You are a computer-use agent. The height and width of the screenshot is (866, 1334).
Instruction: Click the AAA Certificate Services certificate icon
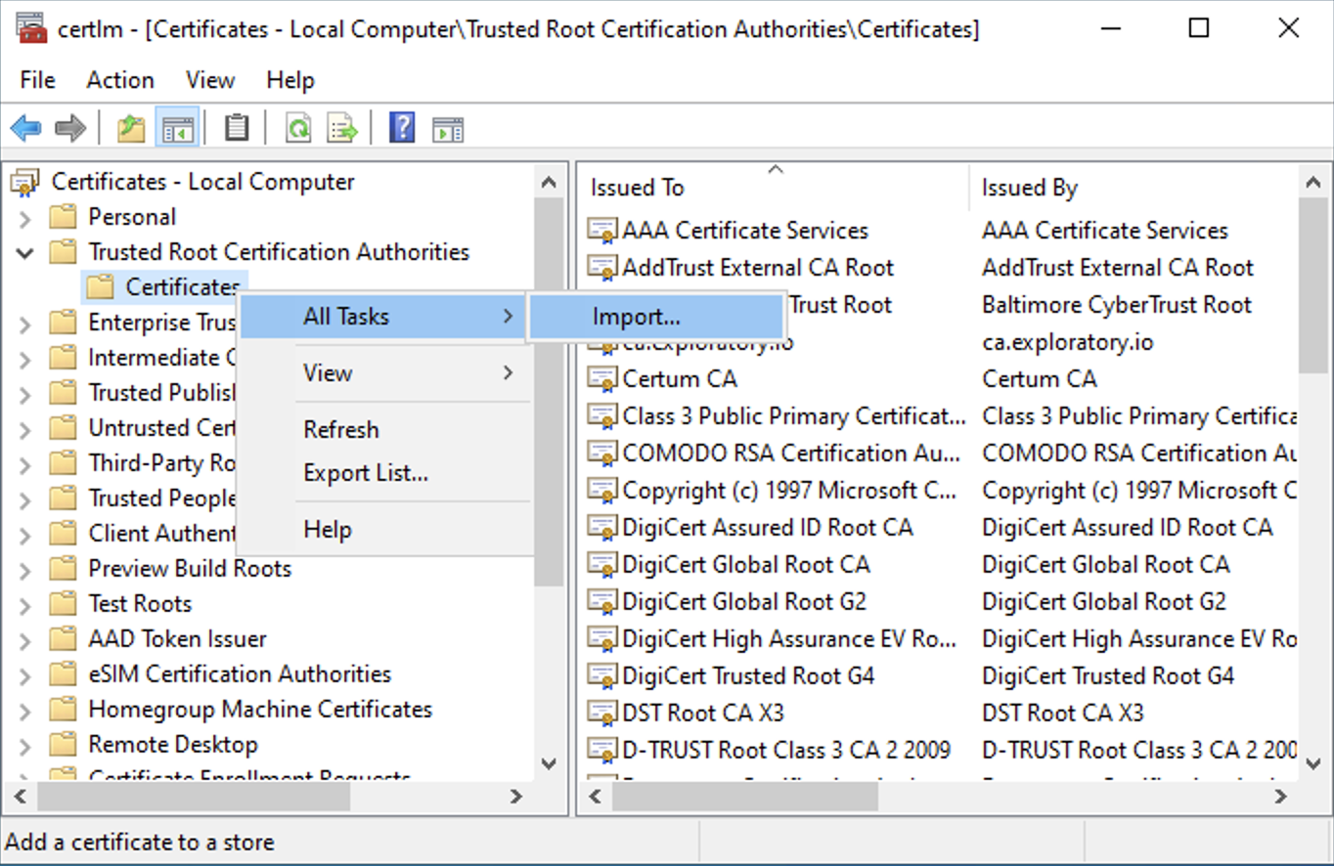(x=602, y=231)
